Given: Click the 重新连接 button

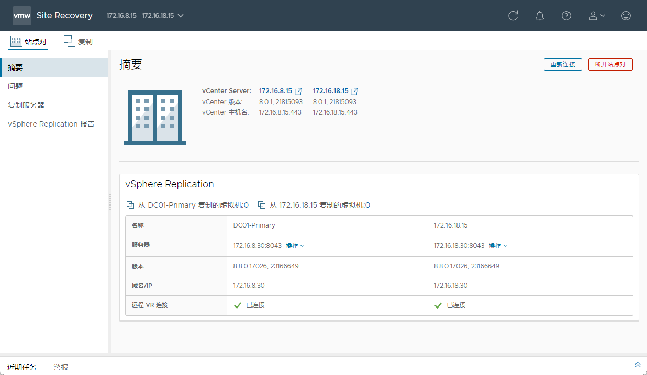Looking at the screenshot, I should coord(563,64).
